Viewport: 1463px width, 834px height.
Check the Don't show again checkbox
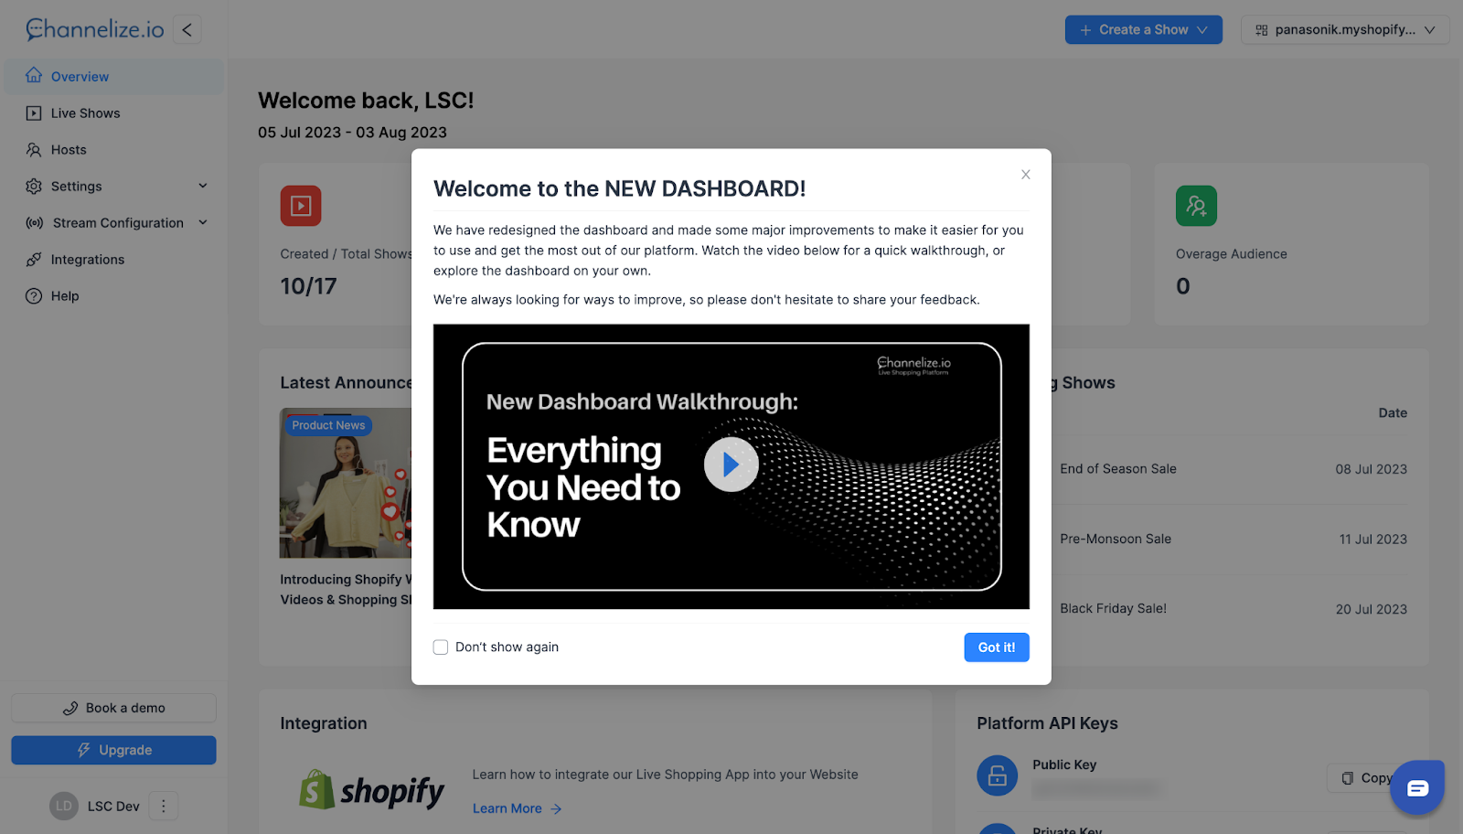[x=441, y=647]
